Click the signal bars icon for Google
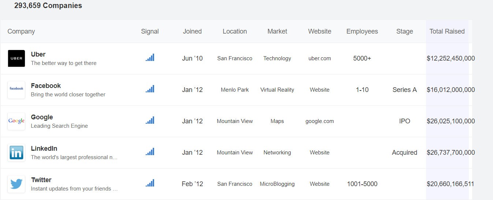This screenshot has width=493, height=200. point(150,120)
